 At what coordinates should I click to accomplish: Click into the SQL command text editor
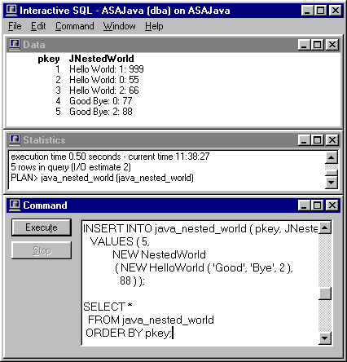pyautogui.click(x=200, y=283)
